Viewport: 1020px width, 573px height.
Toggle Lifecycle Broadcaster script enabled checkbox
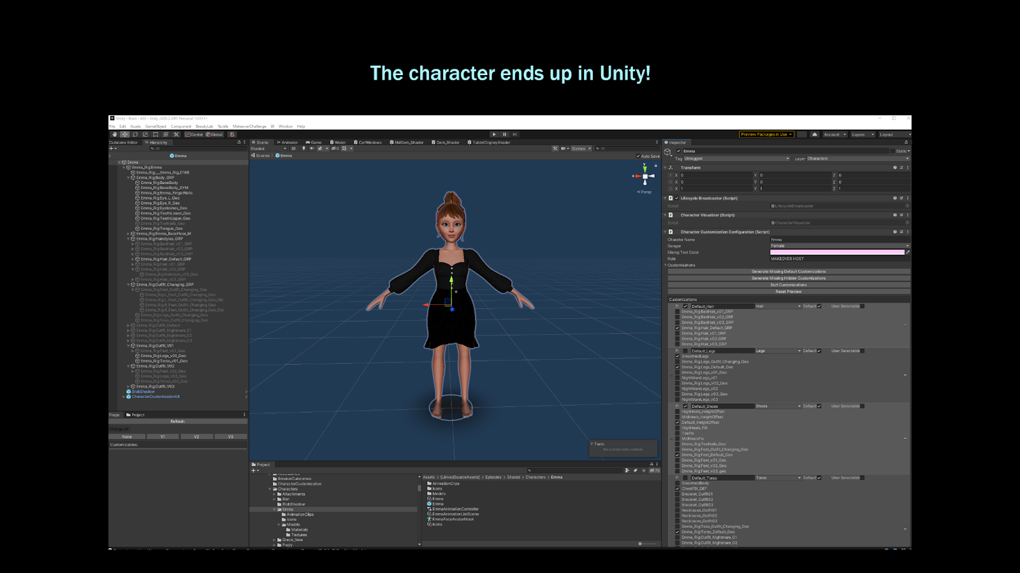click(677, 198)
